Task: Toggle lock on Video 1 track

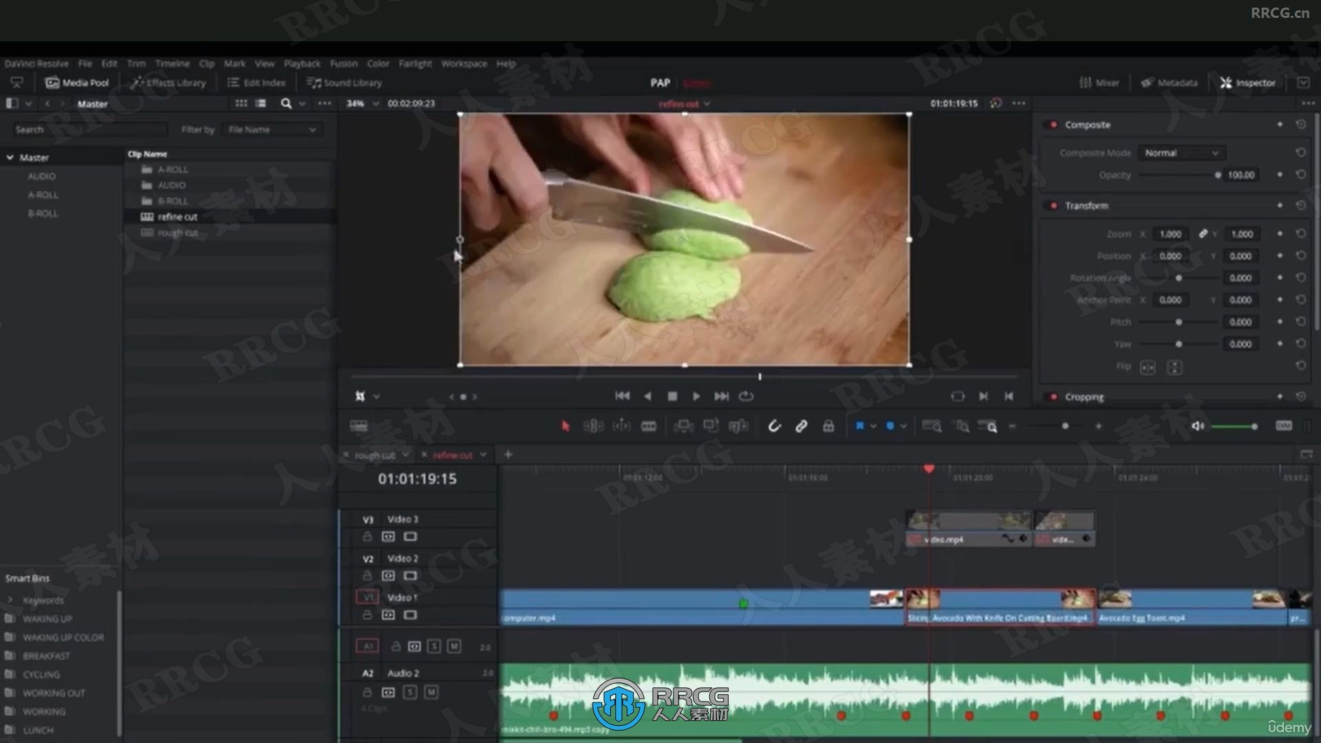Action: point(367,615)
